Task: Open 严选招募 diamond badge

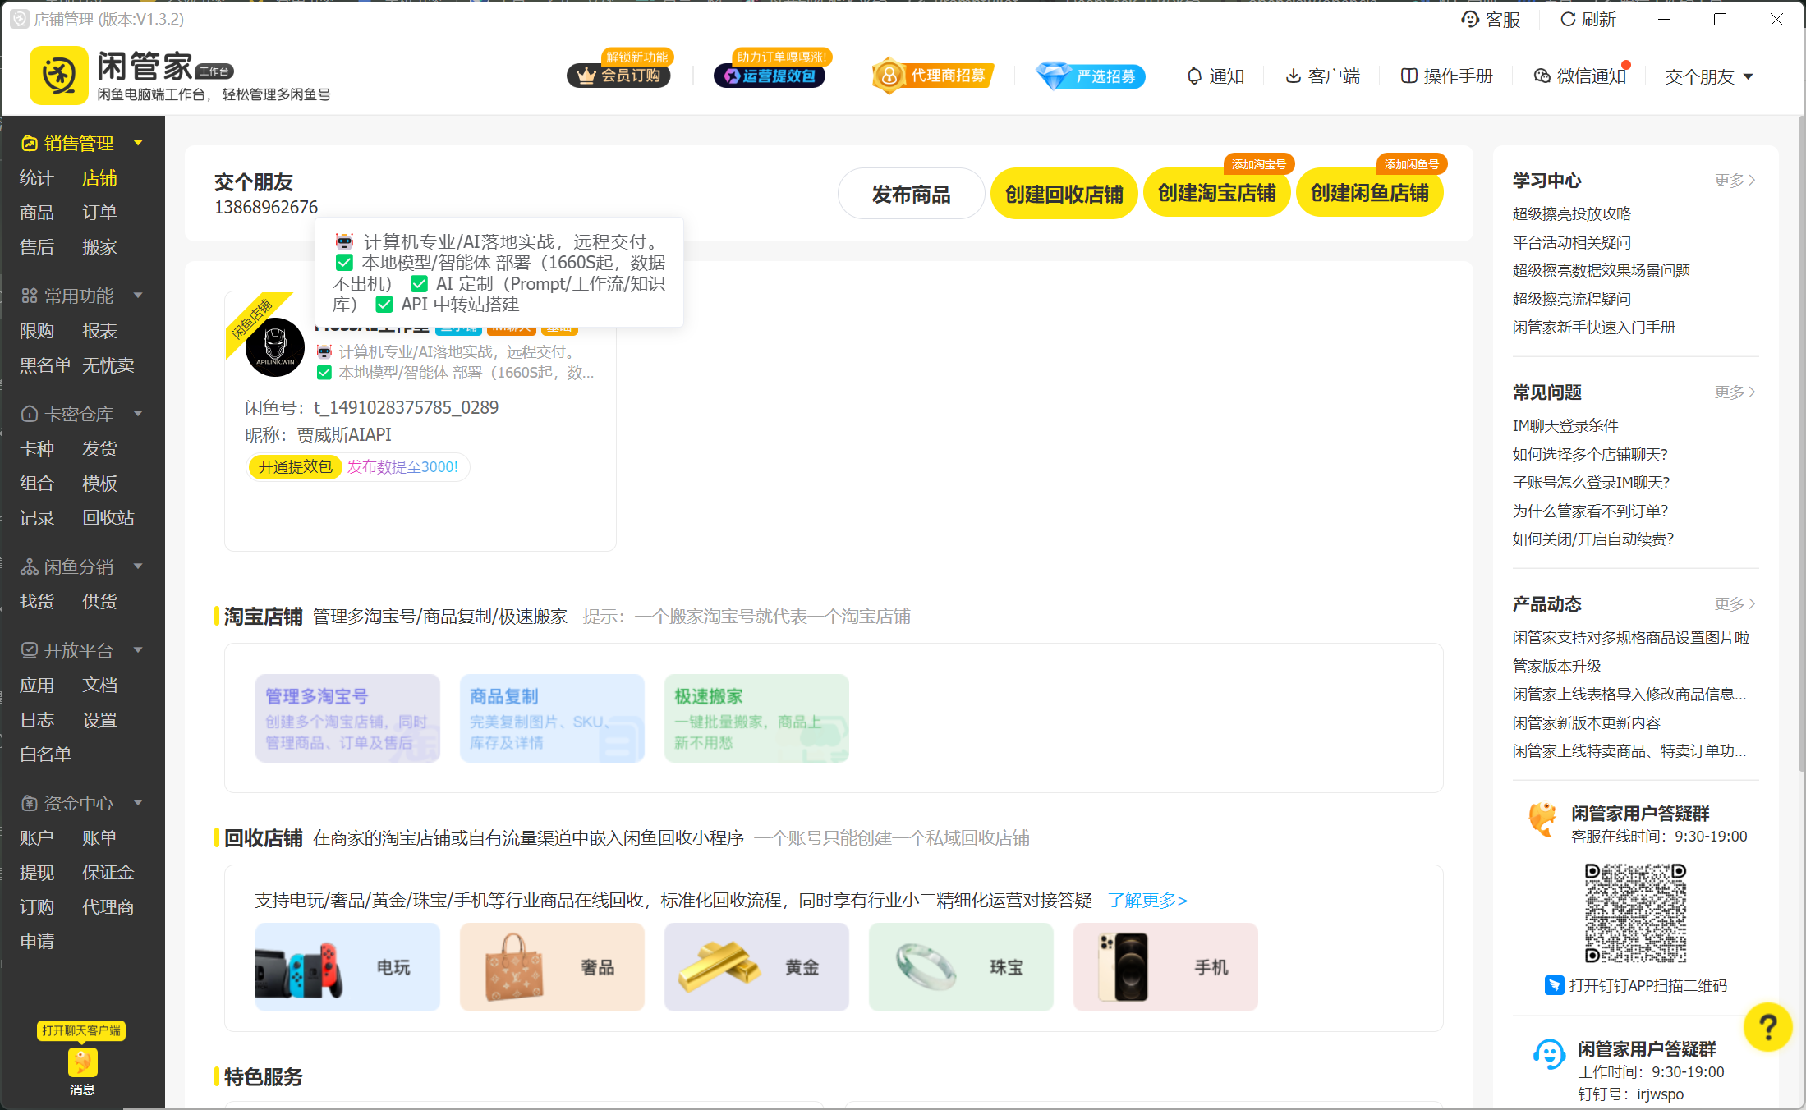Action: coord(1090,76)
